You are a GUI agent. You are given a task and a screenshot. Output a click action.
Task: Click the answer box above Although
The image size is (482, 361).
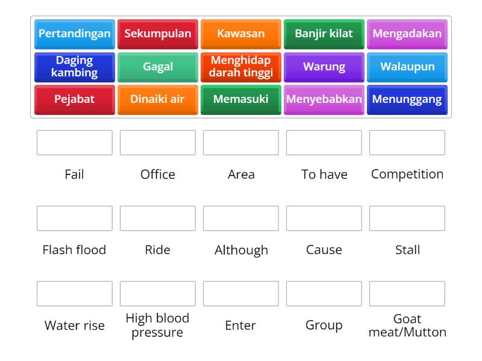(240, 218)
